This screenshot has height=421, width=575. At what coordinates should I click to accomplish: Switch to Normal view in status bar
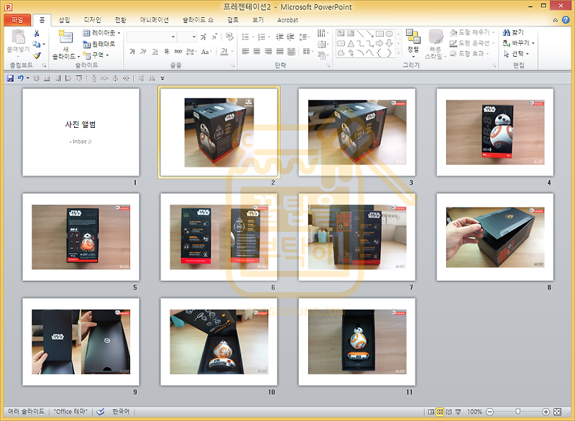tap(431, 412)
